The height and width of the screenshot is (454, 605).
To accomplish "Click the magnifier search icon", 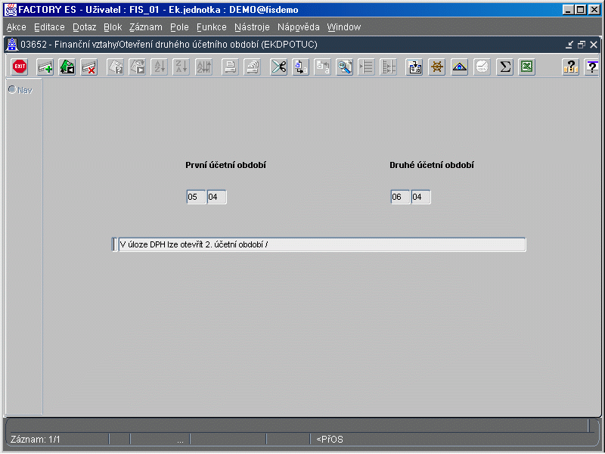I will point(345,67).
